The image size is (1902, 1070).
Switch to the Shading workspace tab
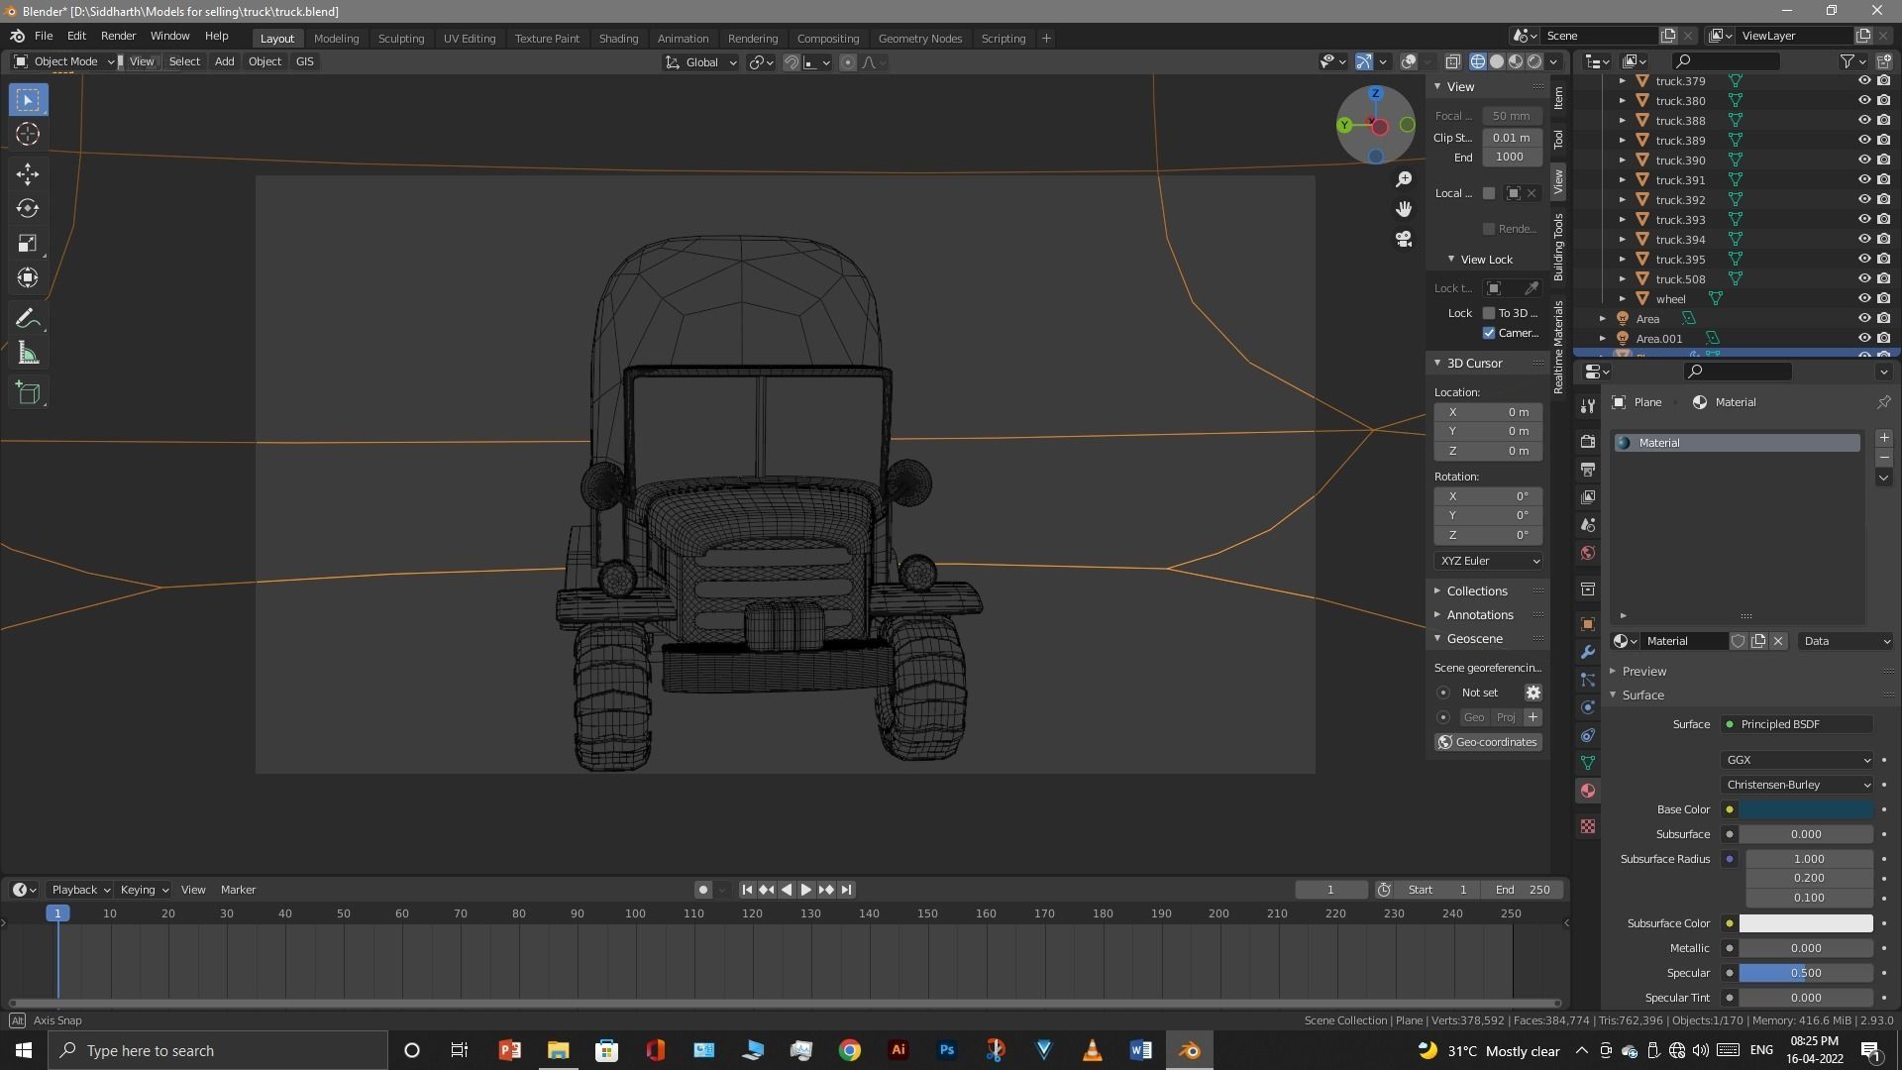pos(618,39)
